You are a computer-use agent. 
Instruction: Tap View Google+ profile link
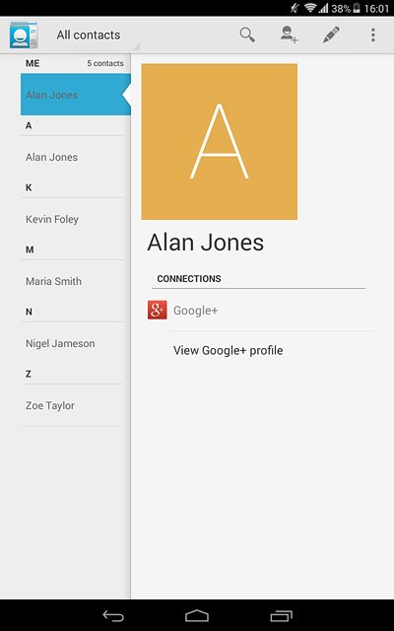pyautogui.click(x=229, y=351)
